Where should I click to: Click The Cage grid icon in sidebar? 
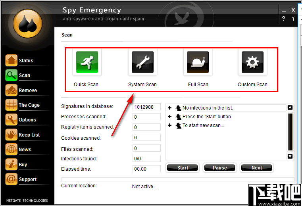12,105
